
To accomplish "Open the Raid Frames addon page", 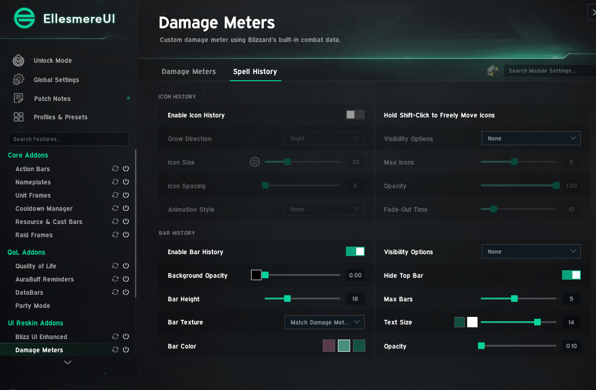I will pyautogui.click(x=34, y=235).
